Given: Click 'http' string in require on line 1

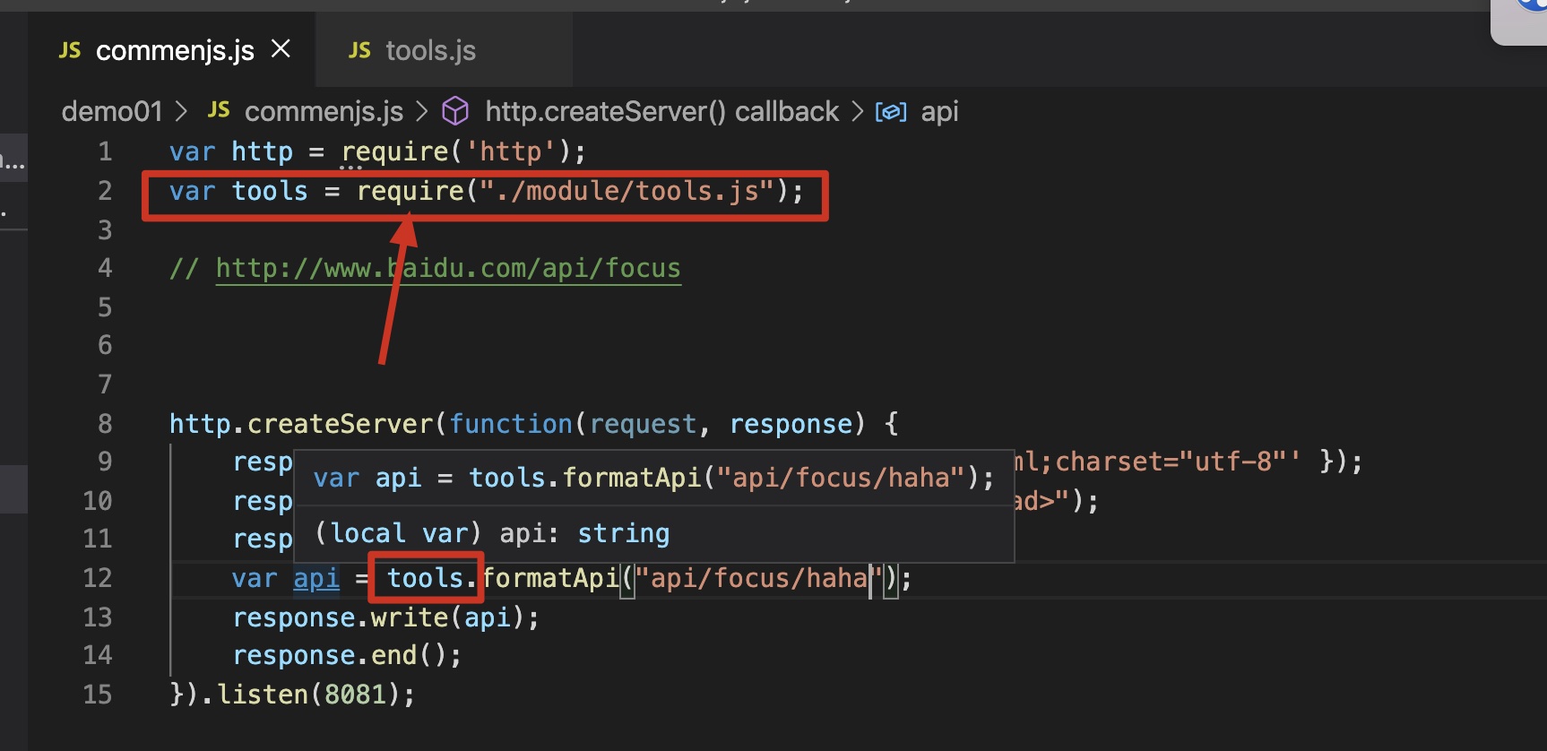Looking at the screenshot, I should pyautogui.click(x=511, y=151).
